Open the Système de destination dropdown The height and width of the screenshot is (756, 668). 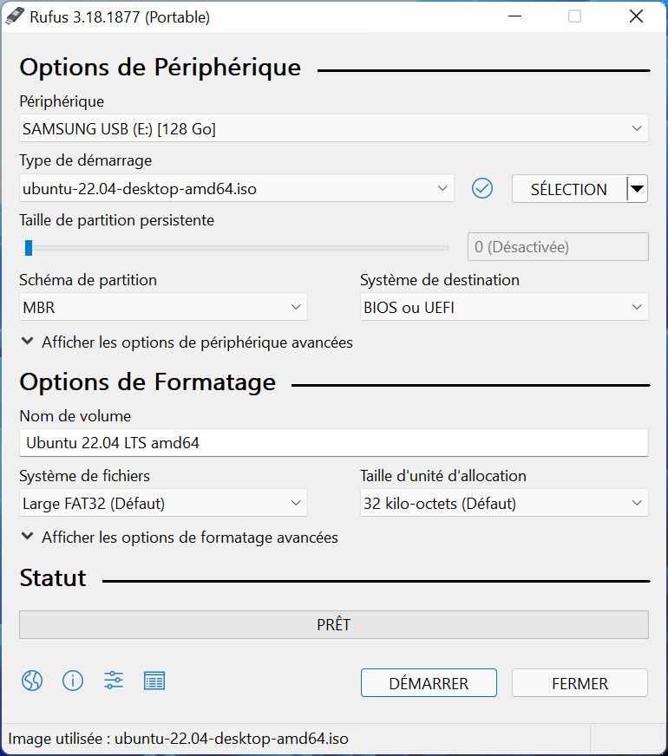[504, 307]
